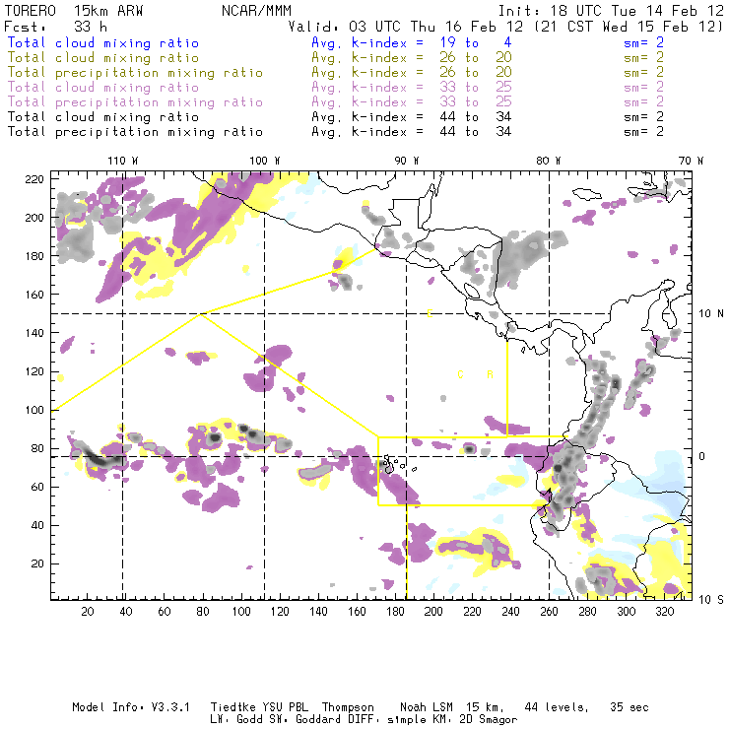Click the 'Init: 18 UTC Tue 14 Feb 12' text
The height and width of the screenshot is (729, 729).
(x=612, y=10)
